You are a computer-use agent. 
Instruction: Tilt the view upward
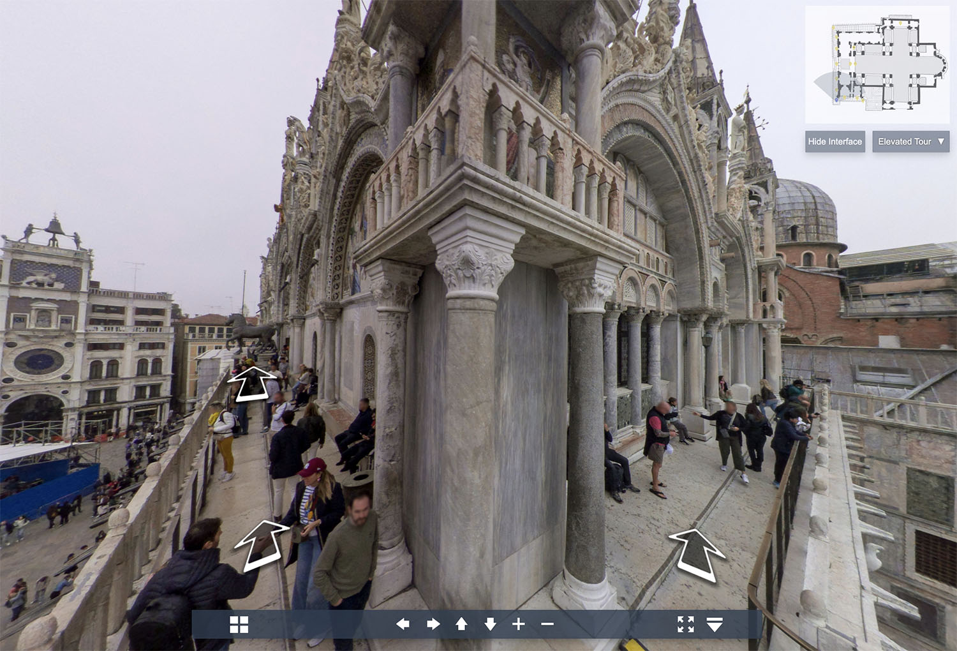461,624
